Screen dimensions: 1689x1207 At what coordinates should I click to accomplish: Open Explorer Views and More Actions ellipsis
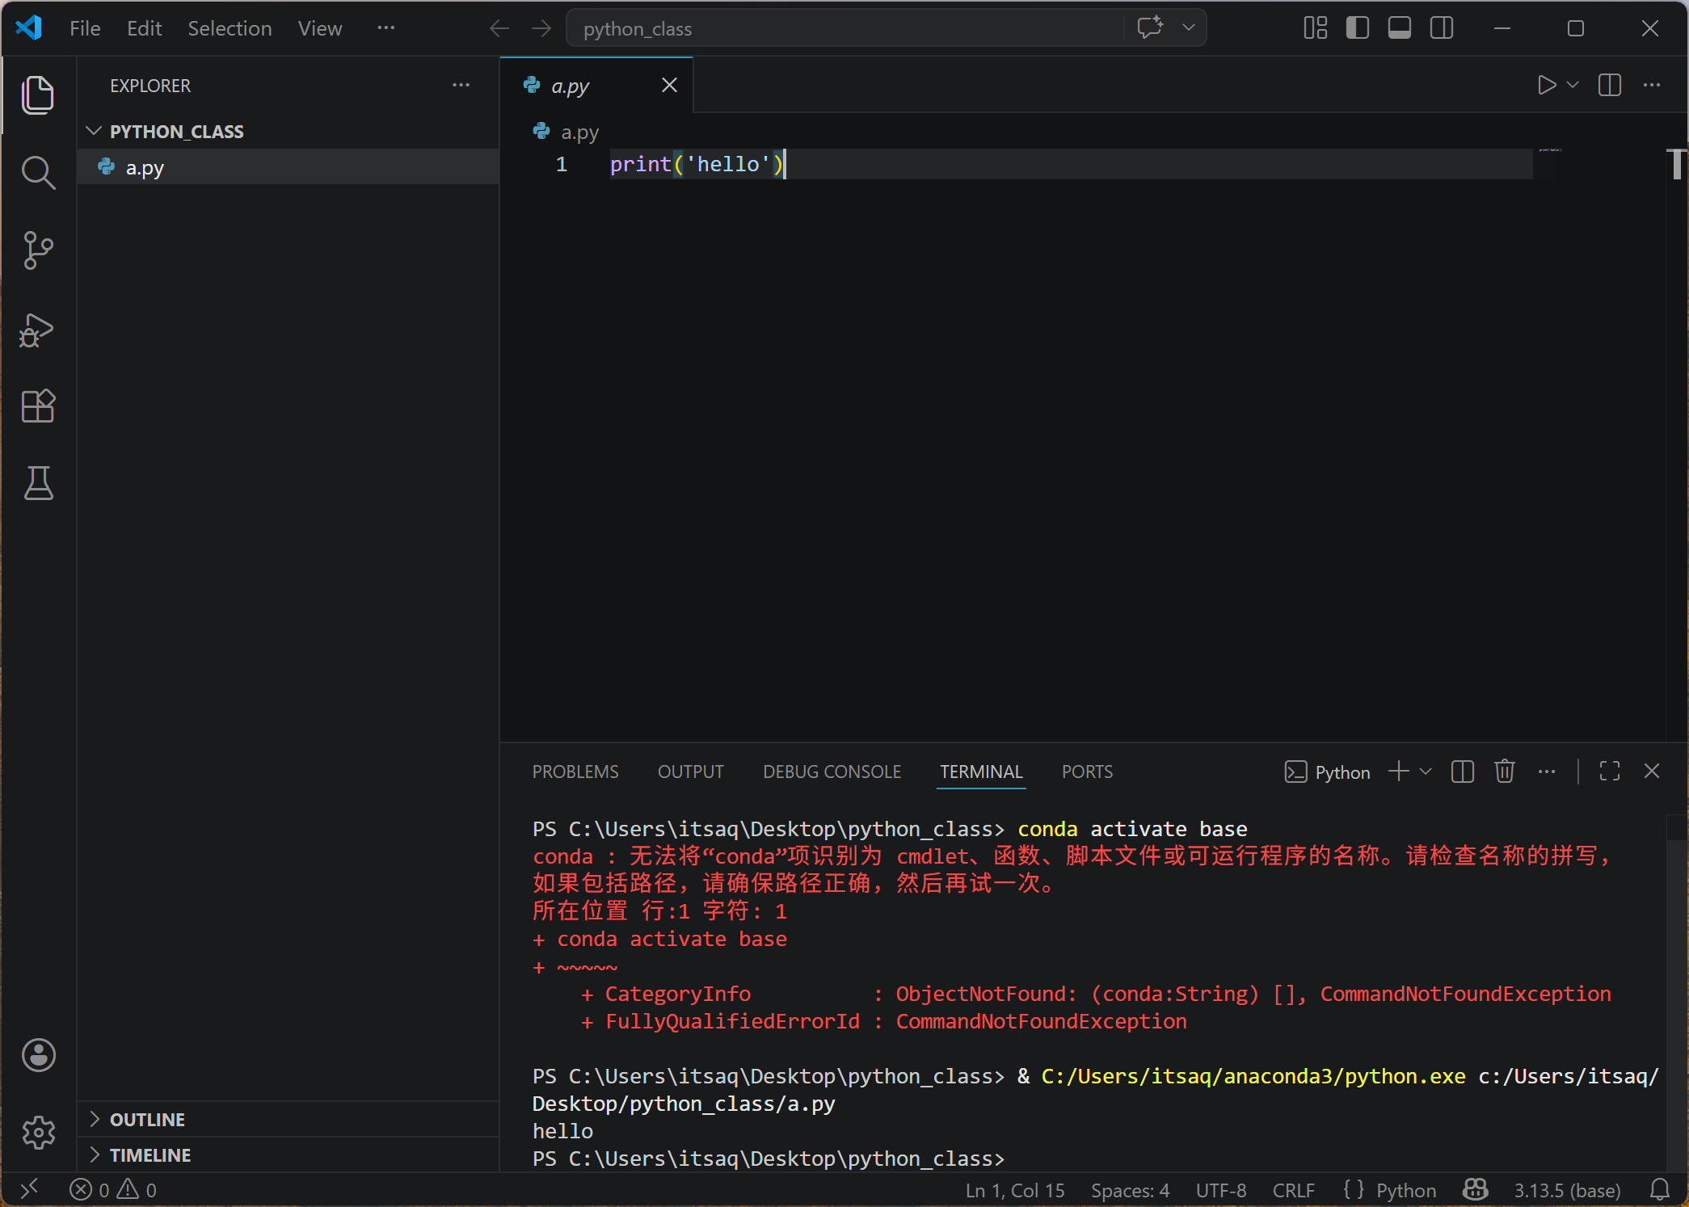tap(461, 85)
